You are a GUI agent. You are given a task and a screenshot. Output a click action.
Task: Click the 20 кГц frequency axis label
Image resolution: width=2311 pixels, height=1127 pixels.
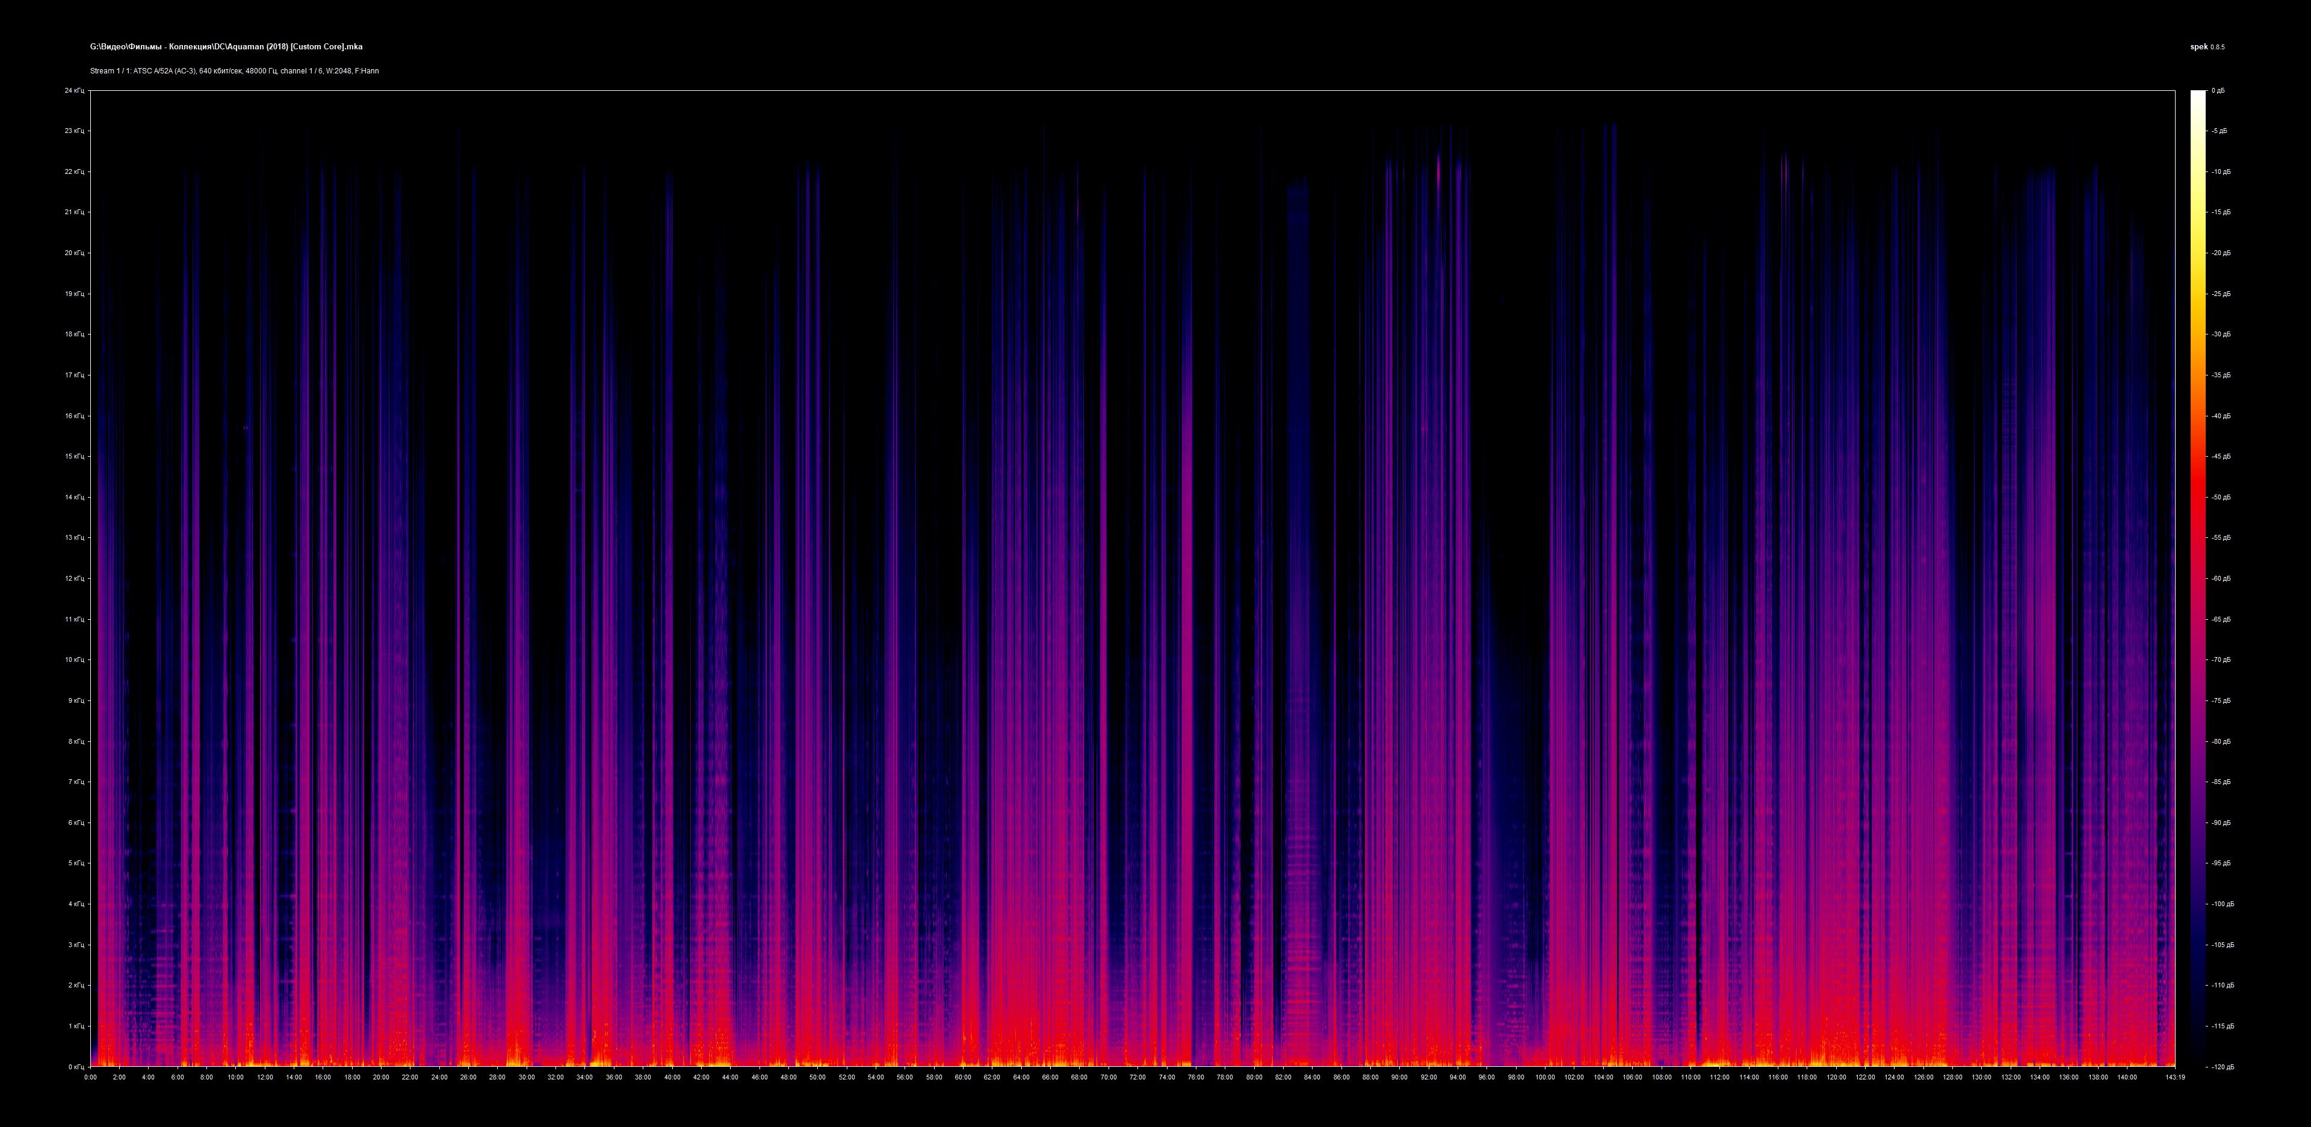[x=75, y=253]
